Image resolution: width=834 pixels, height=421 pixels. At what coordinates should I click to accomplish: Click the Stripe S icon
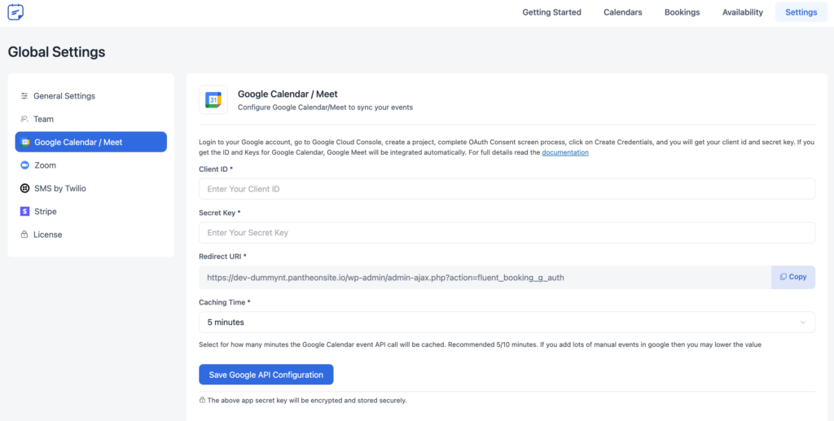point(24,212)
